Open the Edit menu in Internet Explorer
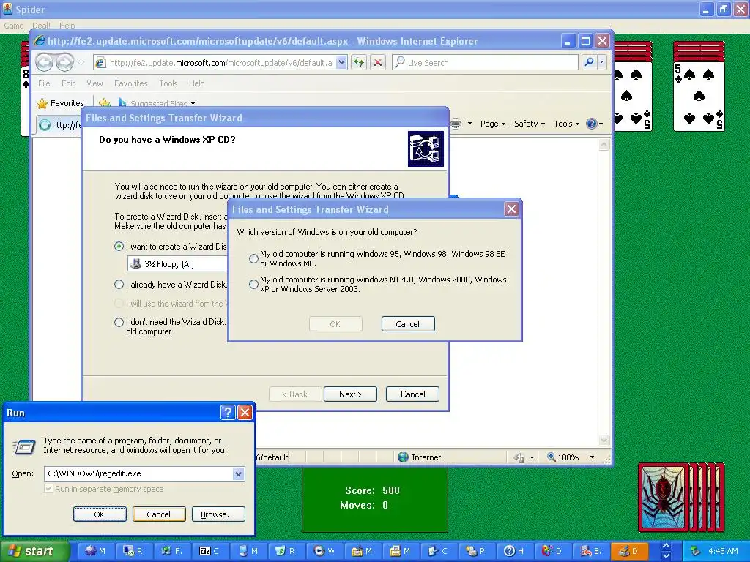Viewport: 750px width, 562px height. pyautogui.click(x=68, y=83)
